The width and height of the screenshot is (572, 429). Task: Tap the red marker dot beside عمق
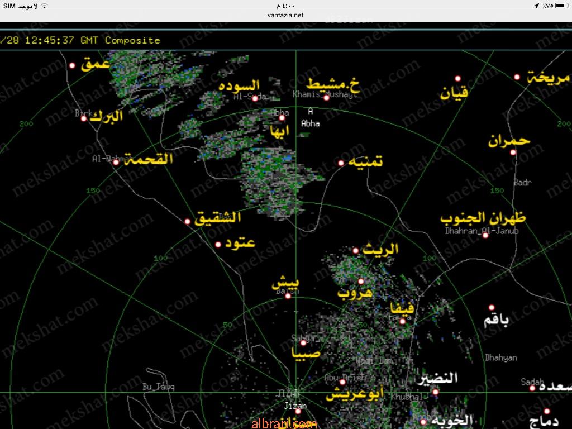click(x=72, y=66)
